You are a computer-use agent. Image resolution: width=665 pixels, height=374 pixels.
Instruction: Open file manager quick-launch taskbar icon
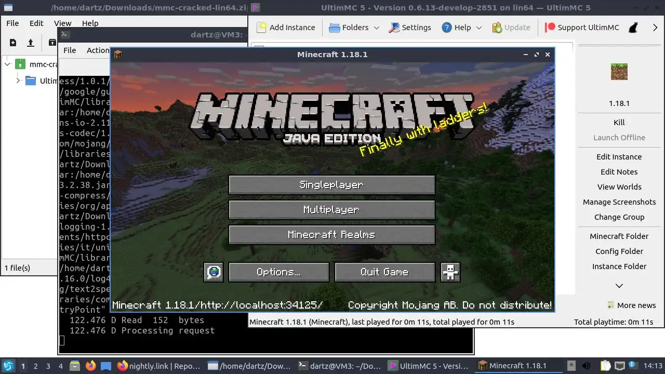(74, 366)
